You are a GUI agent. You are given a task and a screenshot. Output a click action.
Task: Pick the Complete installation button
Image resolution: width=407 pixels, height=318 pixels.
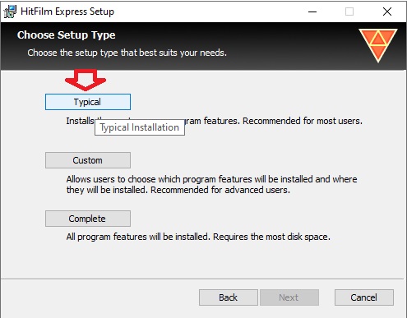[88, 219]
